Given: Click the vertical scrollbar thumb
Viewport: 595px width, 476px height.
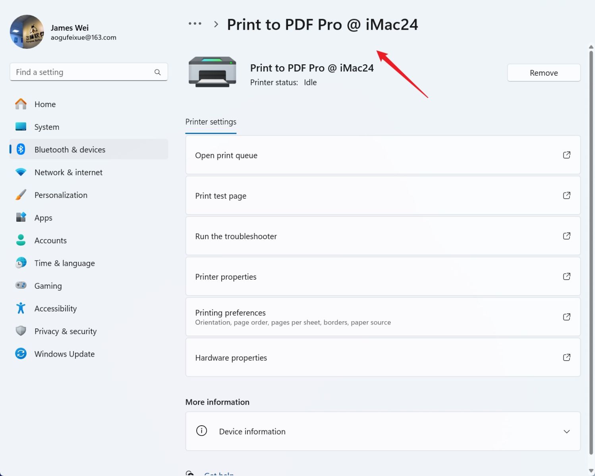Looking at the screenshot, I should pos(591,252).
